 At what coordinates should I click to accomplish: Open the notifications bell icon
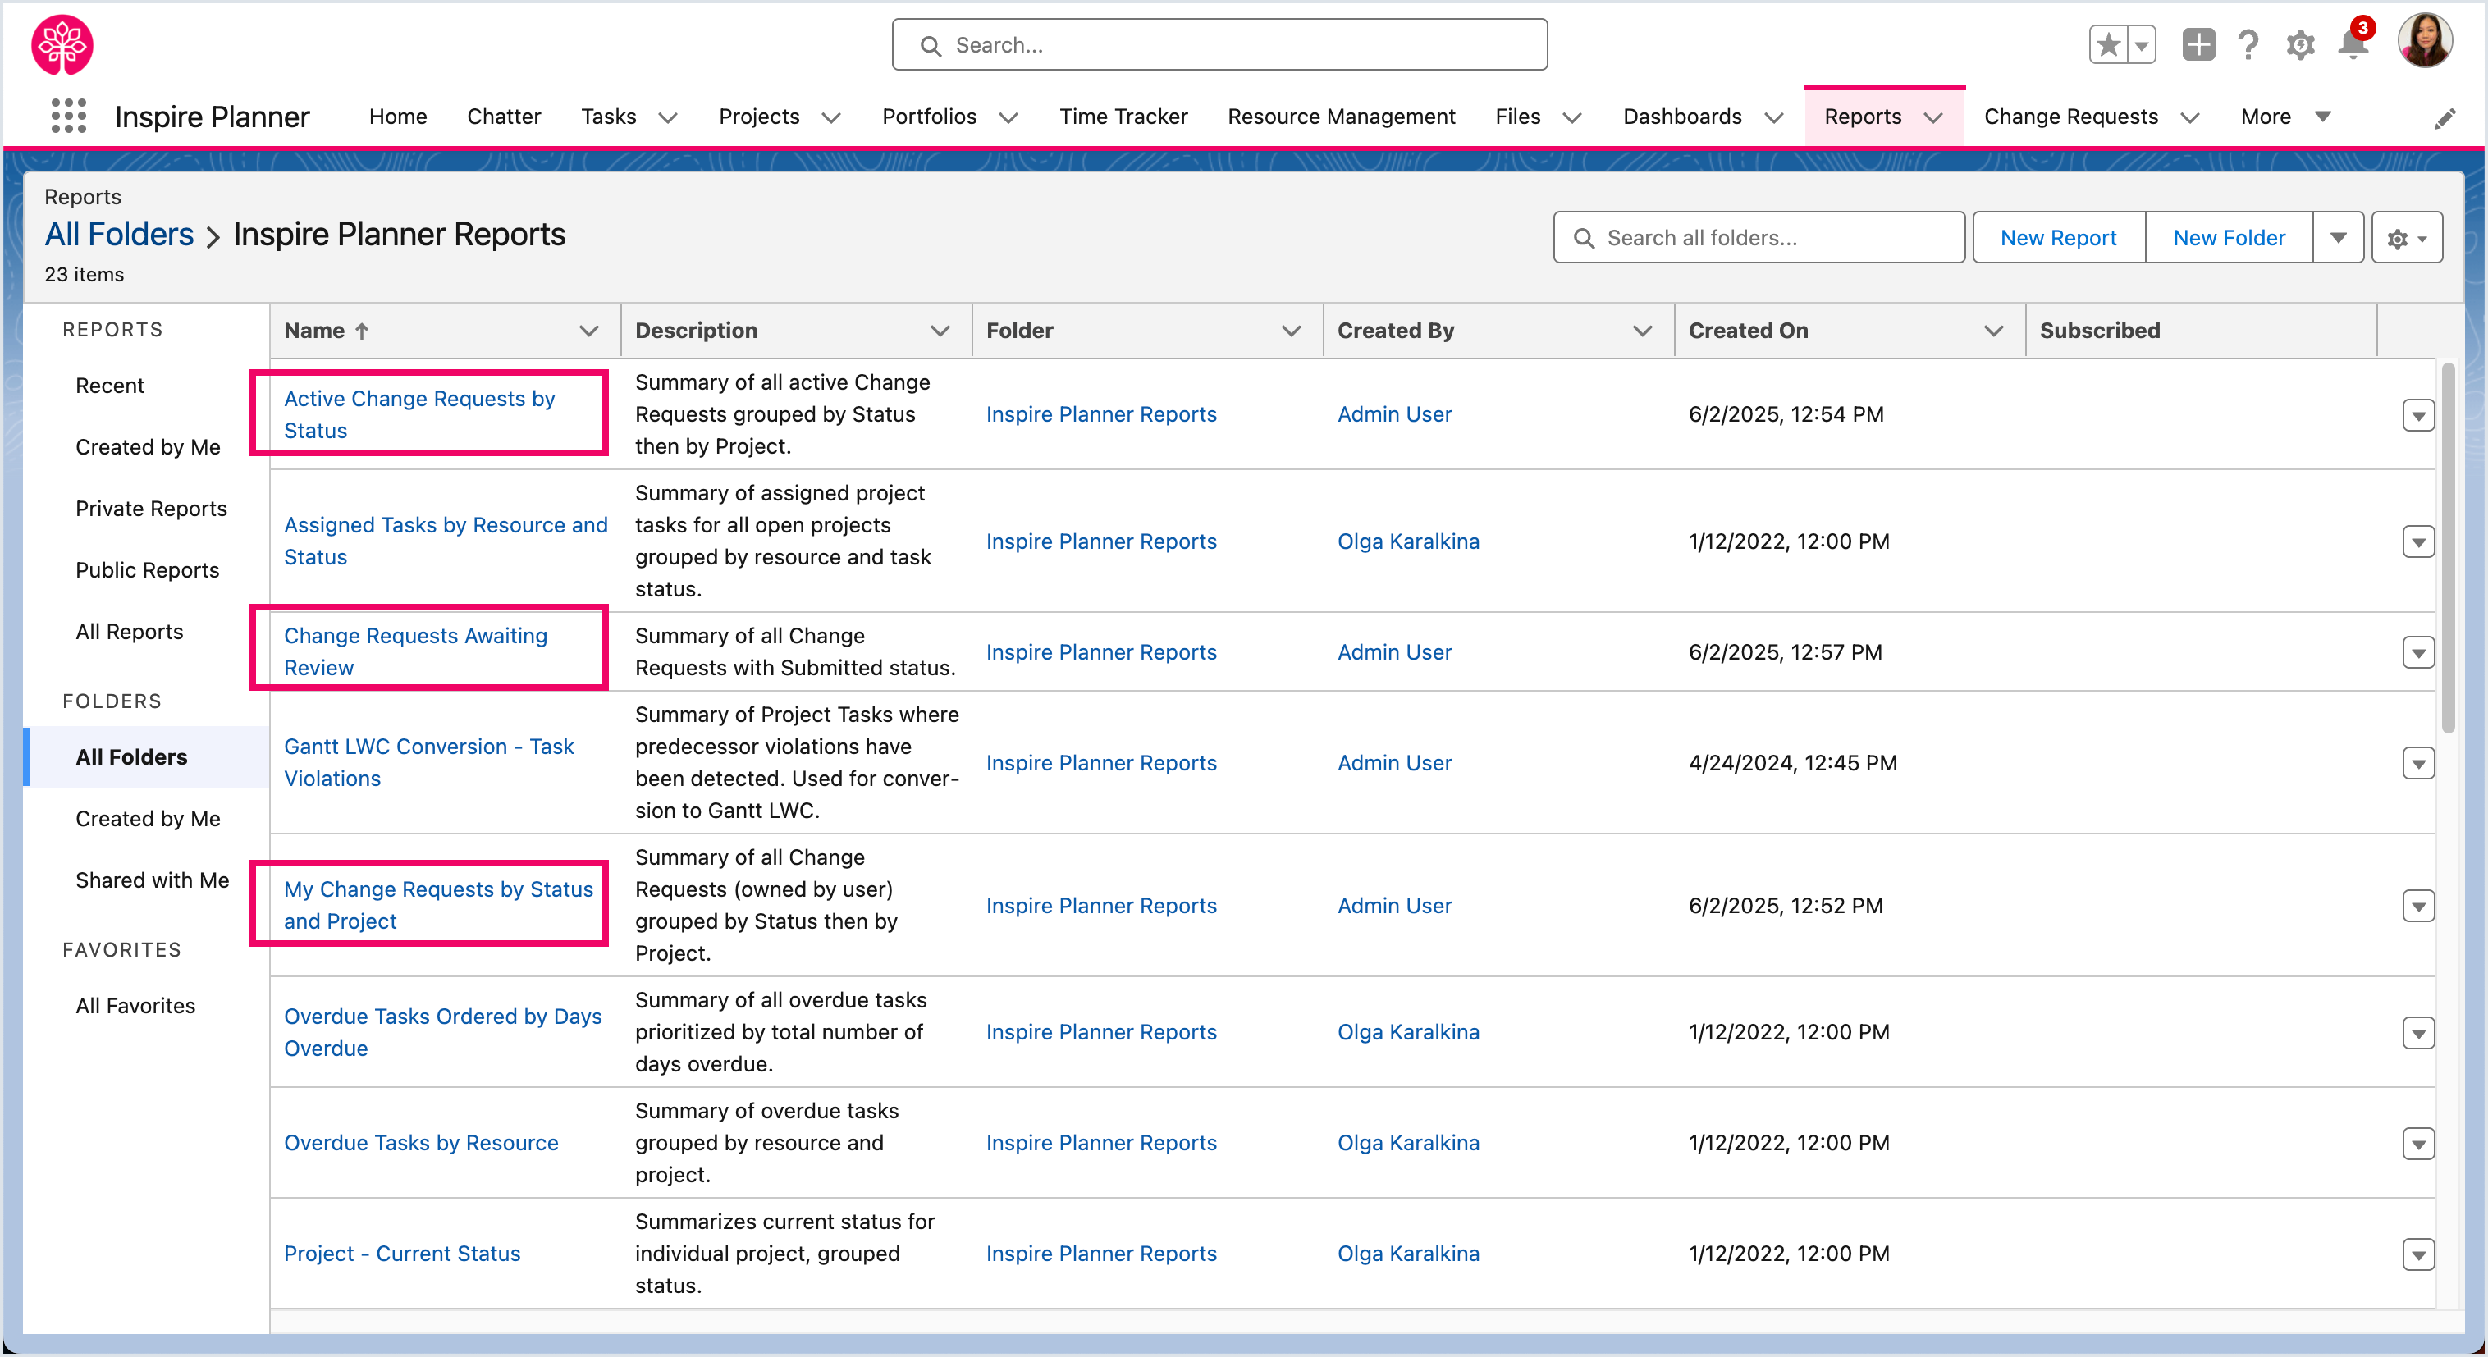pyautogui.click(x=2353, y=44)
